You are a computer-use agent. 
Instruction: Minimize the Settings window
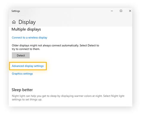(112, 11)
